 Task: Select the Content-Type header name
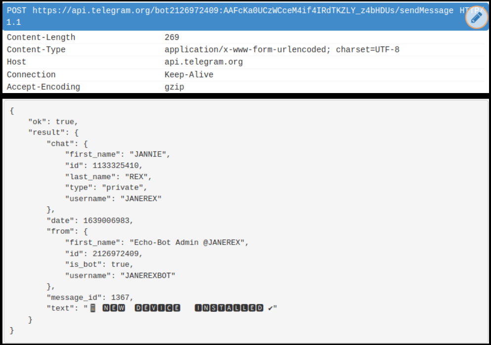point(36,49)
